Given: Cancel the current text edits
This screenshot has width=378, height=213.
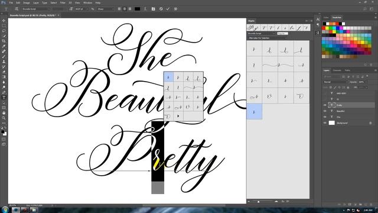Looking at the screenshot, I should (161, 9).
